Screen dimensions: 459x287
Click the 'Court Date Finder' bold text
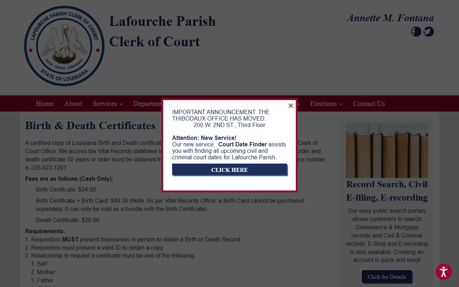(x=242, y=144)
